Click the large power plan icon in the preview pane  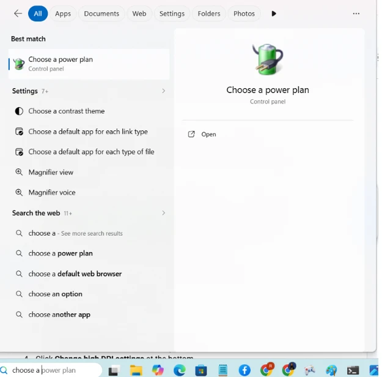pos(268,59)
